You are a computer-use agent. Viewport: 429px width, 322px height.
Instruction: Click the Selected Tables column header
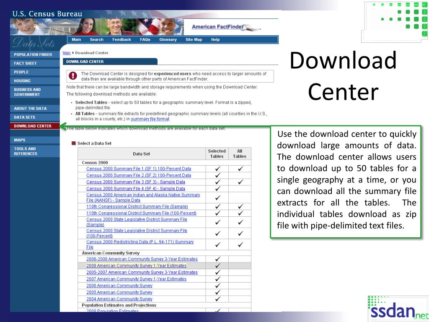(x=217, y=153)
